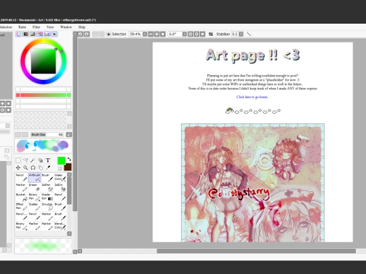The image size is (366, 274).
Task: Select the Eyedropper color picker tool
Action: 47,168
